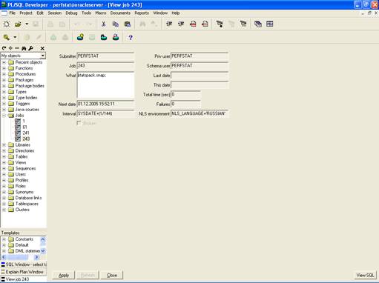
Task: Click the Close button at the bottom
Action: click(x=112, y=275)
